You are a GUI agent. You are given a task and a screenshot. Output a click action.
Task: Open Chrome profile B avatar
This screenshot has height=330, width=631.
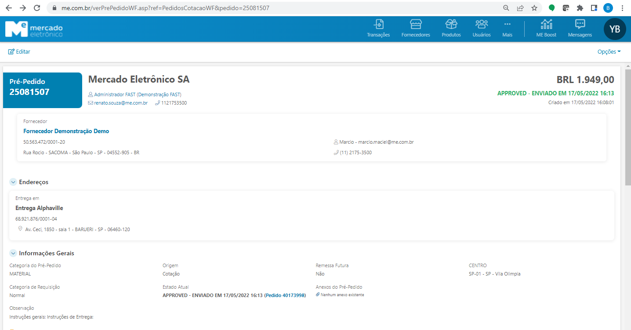(x=608, y=8)
